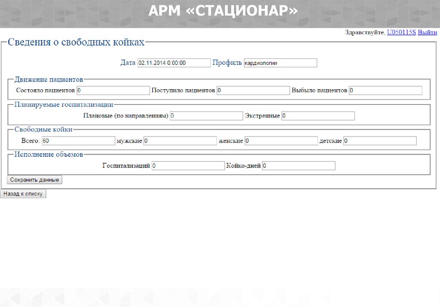The image size is (440, 307).
Task: Go back with Назад к списку button
Action: click(23, 194)
